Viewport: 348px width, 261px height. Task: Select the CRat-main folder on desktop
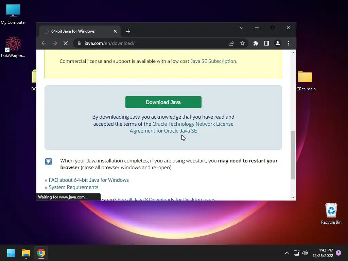point(306,81)
